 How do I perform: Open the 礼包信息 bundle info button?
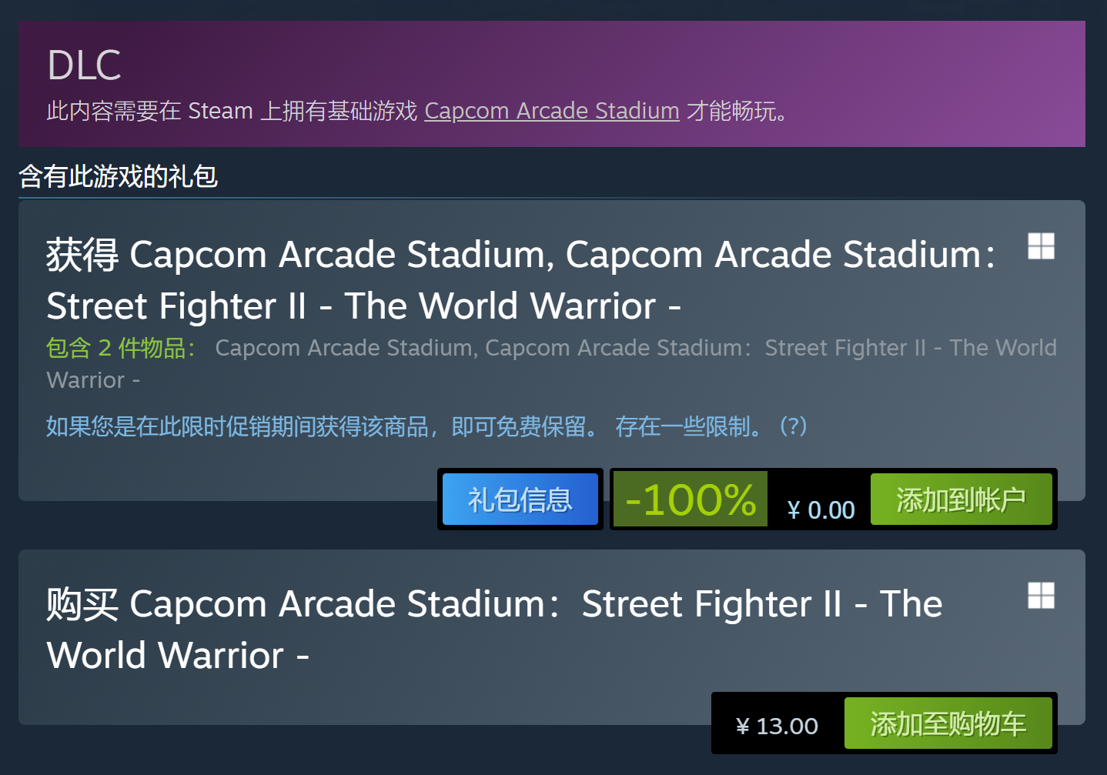[520, 499]
